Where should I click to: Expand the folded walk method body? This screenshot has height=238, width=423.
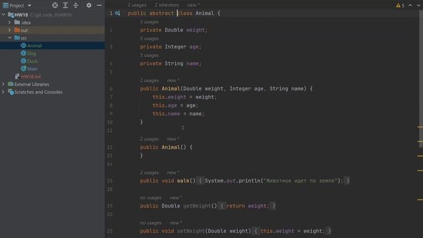click(x=200, y=180)
